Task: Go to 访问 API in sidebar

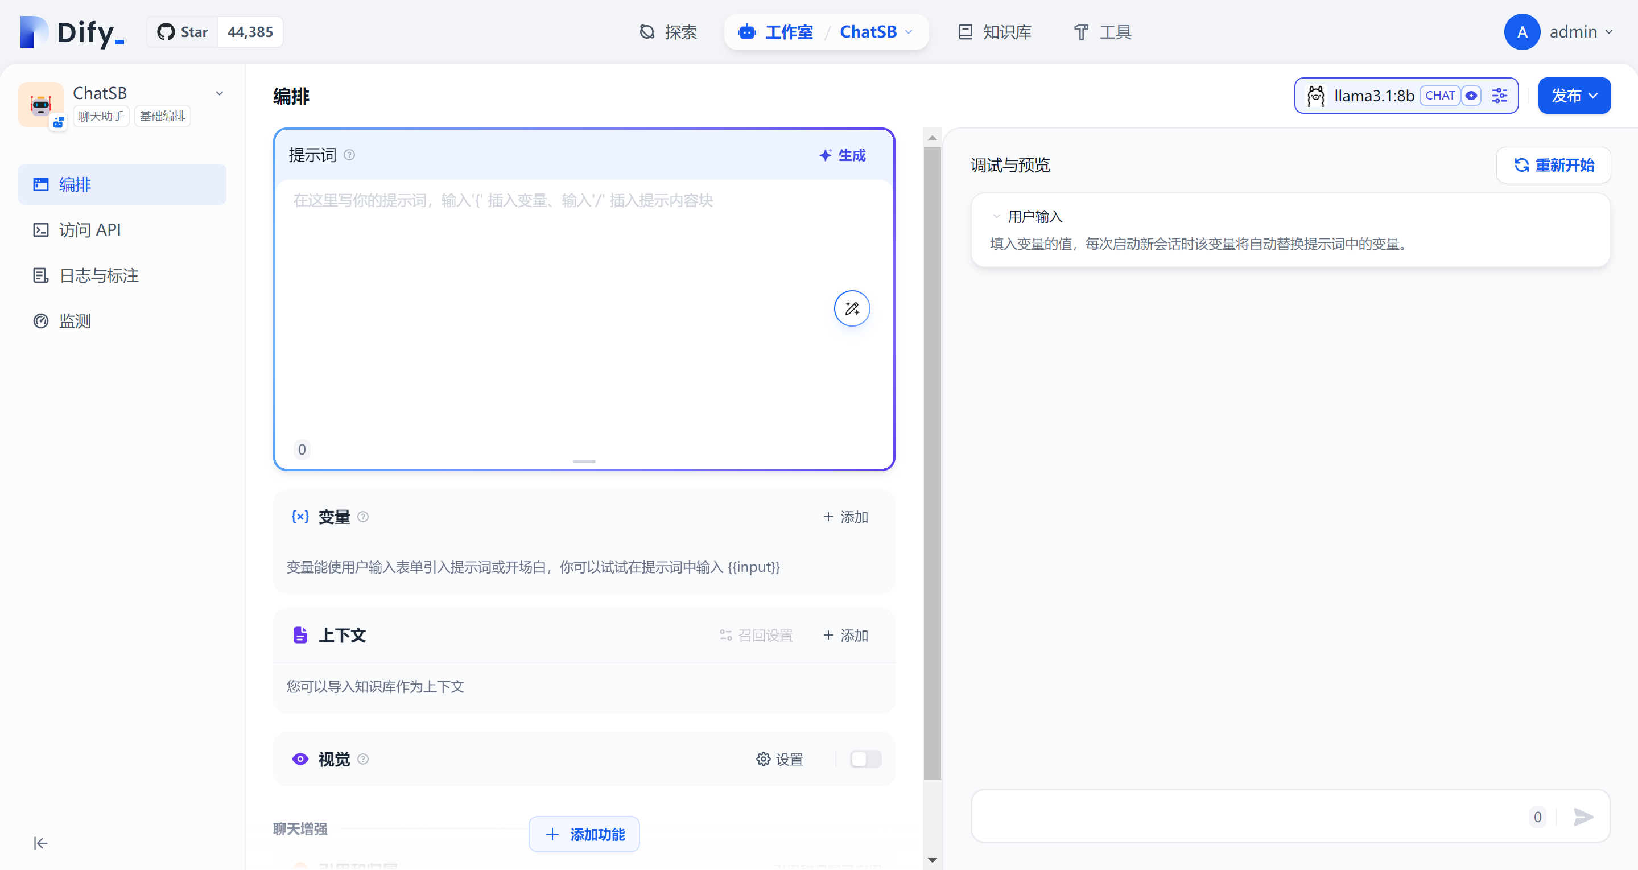Action: pyautogui.click(x=89, y=229)
